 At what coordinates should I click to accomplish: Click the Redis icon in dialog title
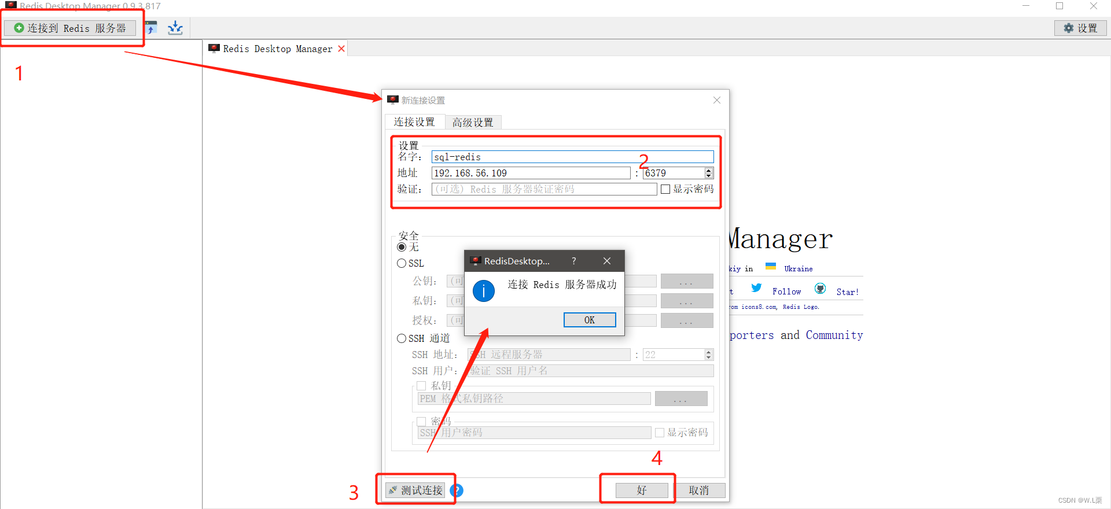coord(393,100)
